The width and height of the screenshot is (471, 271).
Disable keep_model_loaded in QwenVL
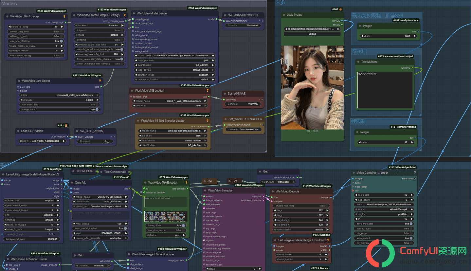point(100,228)
